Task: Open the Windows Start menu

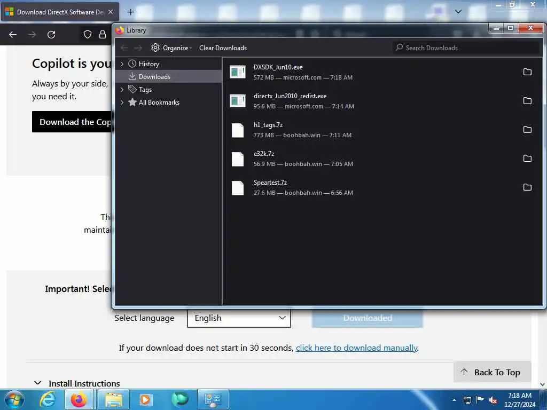Action: point(14,399)
